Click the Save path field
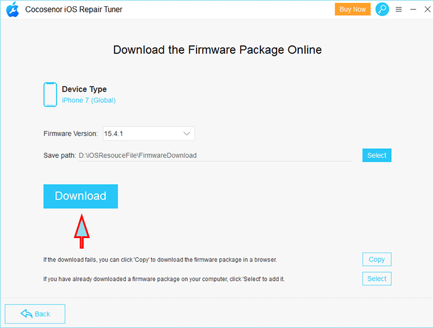The image size is (434, 328). tap(215, 156)
